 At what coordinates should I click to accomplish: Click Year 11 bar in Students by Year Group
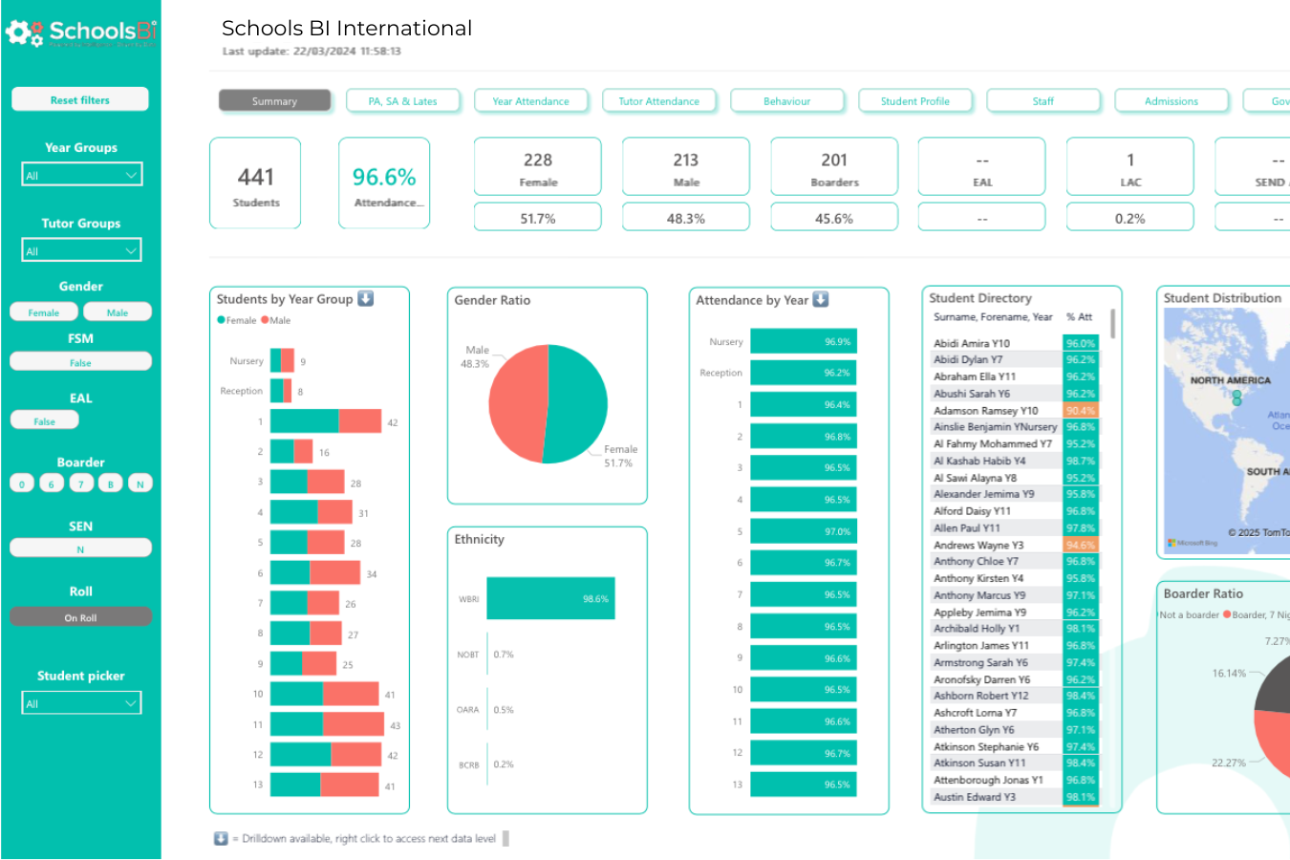pyautogui.click(x=327, y=724)
